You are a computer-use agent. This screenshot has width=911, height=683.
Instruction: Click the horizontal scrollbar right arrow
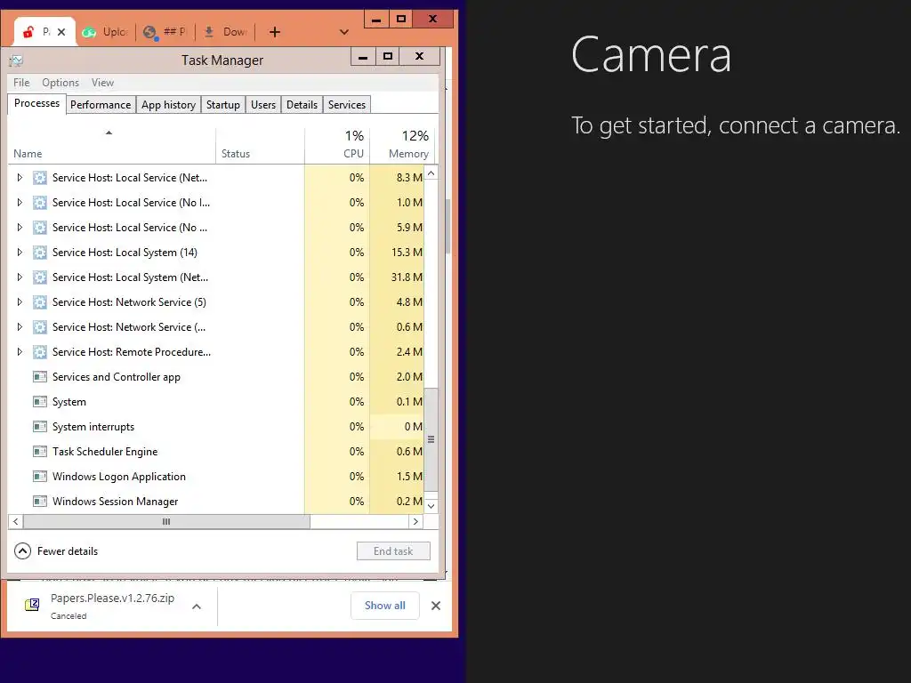(415, 521)
